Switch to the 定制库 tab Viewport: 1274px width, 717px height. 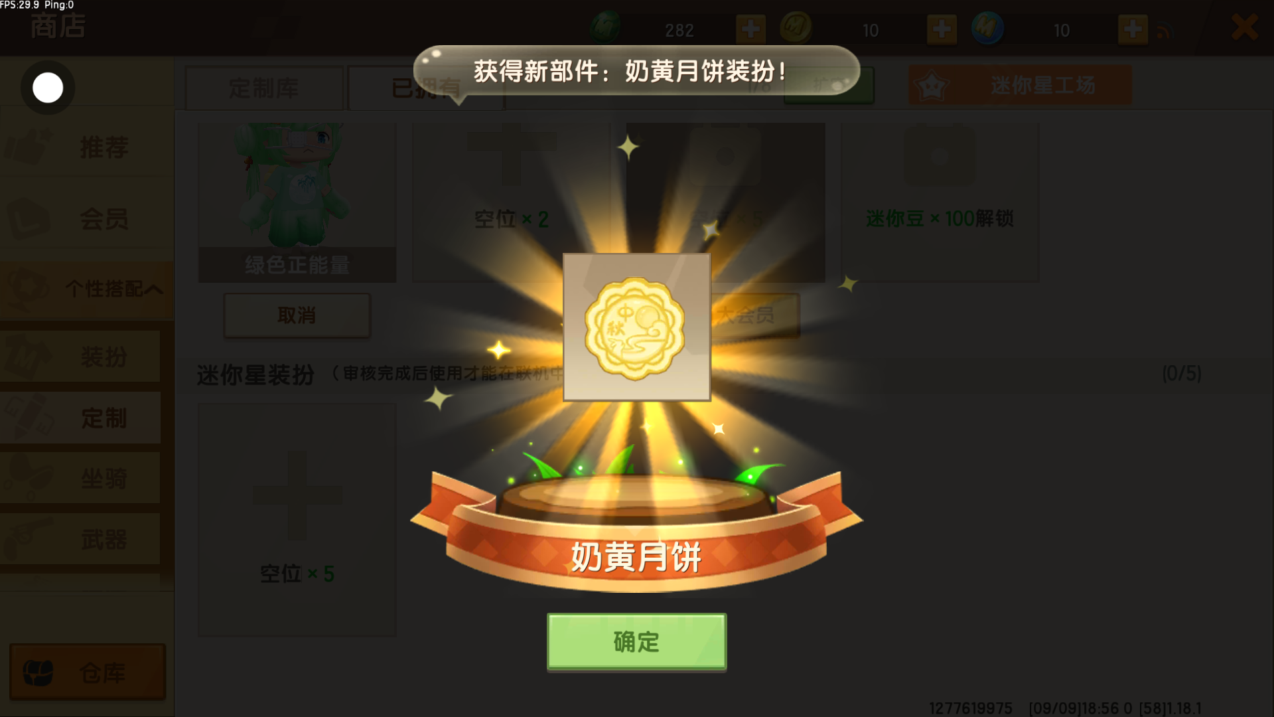click(264, 88)
